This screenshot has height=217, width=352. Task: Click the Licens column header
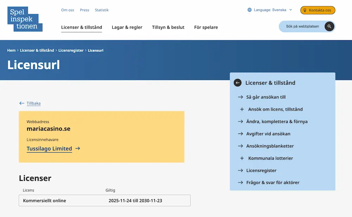pos(28,190)
